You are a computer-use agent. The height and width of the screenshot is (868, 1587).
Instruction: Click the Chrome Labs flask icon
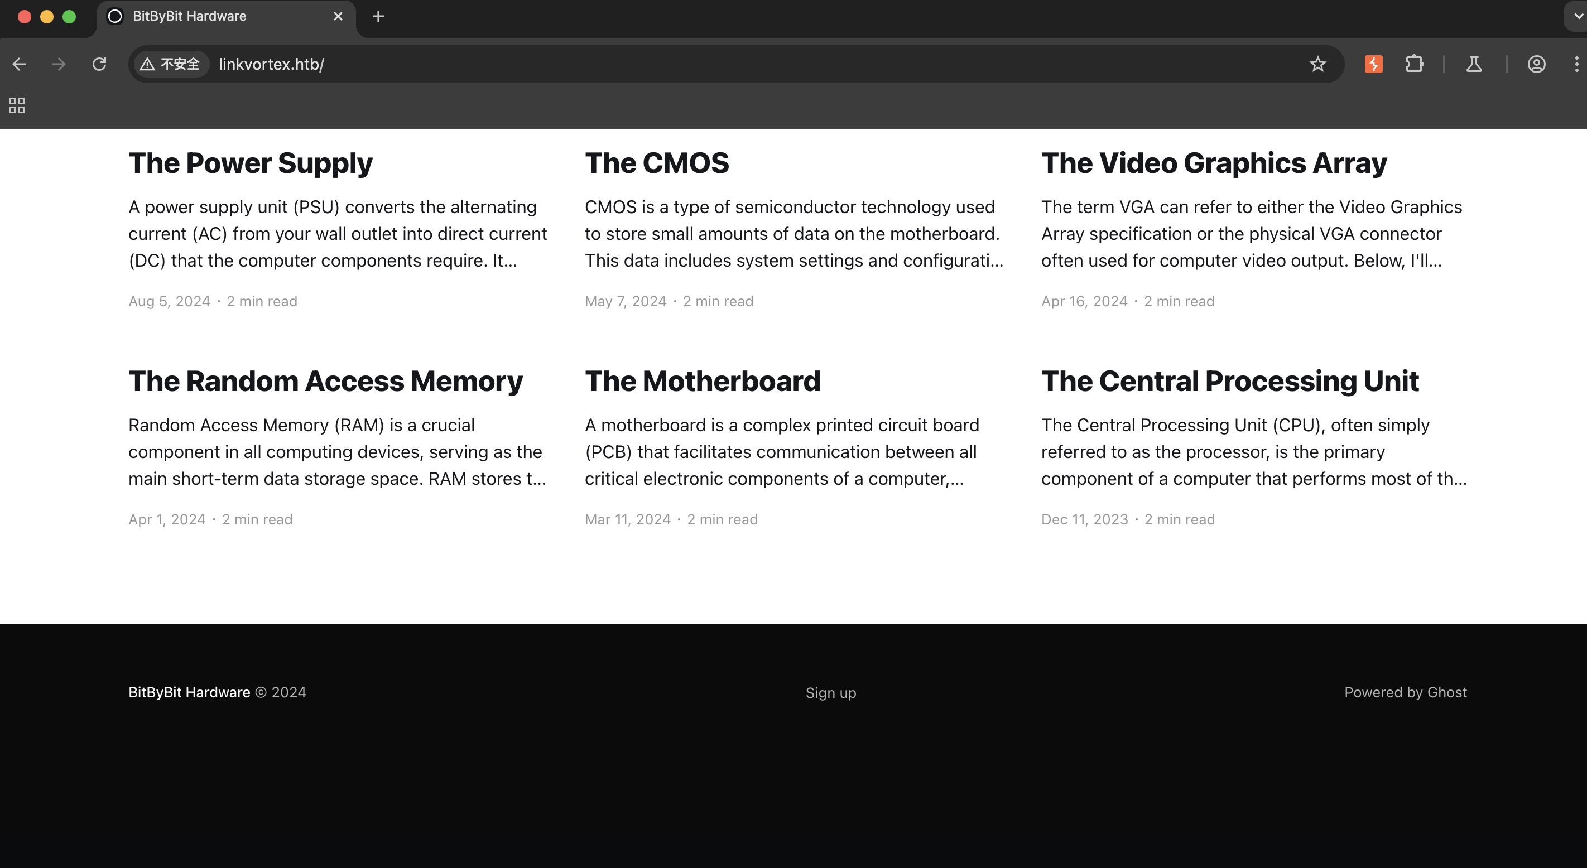click(1474, 64)
